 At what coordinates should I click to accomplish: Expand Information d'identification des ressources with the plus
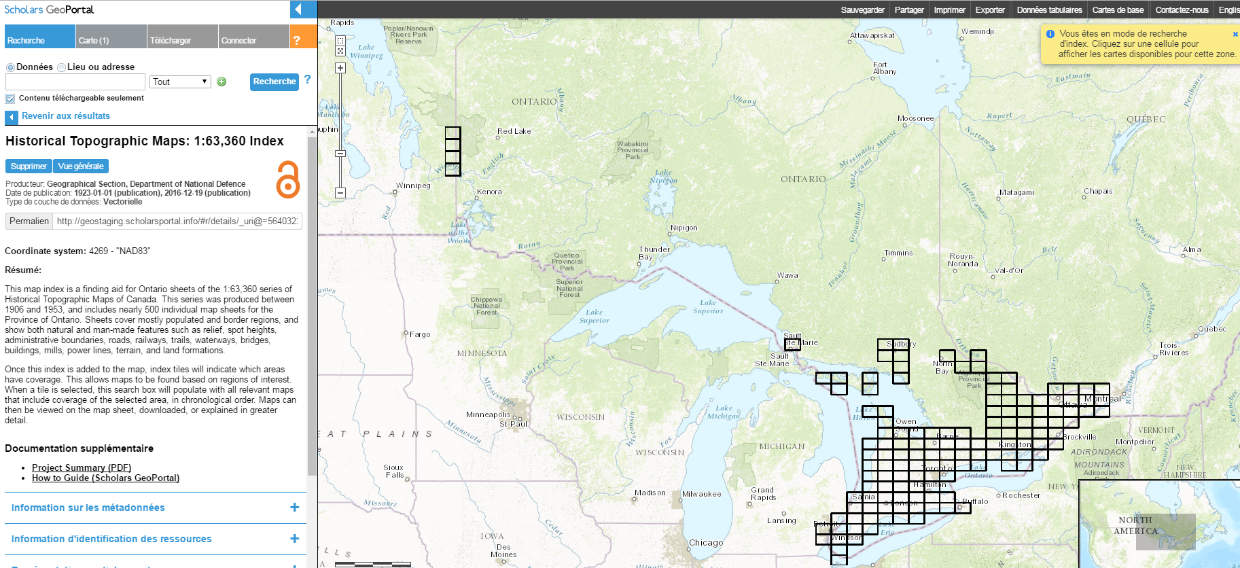pos(295,539)
